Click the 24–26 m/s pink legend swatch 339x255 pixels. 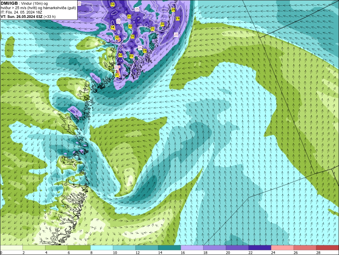pos(282,248)
